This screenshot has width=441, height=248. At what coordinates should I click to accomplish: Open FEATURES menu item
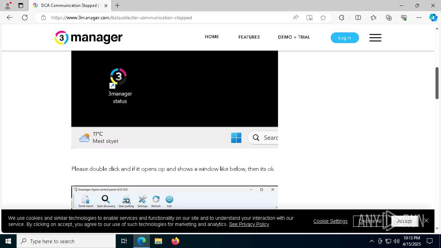(x=249, y=37)
